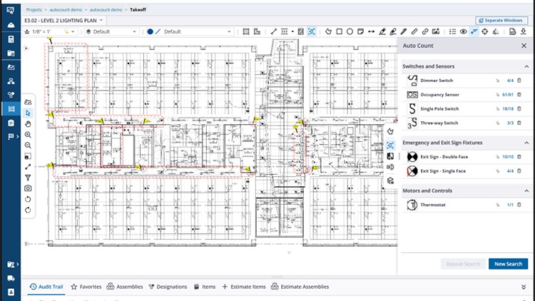Screen dimensions: 535x301
Task: Toggle the highlighted Auto Count toolbar icon
Action: pyautogui.click(x=474, y=31)
